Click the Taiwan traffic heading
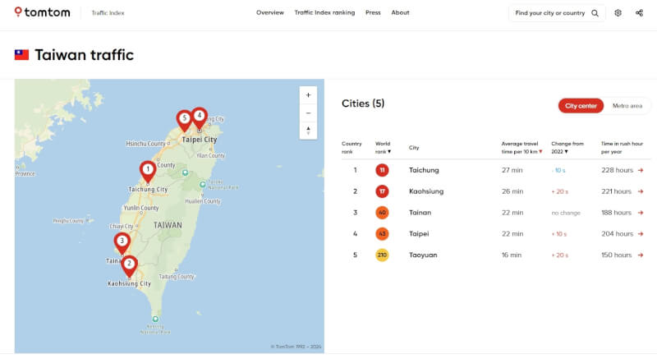The image size is (657, 363). 85,55
